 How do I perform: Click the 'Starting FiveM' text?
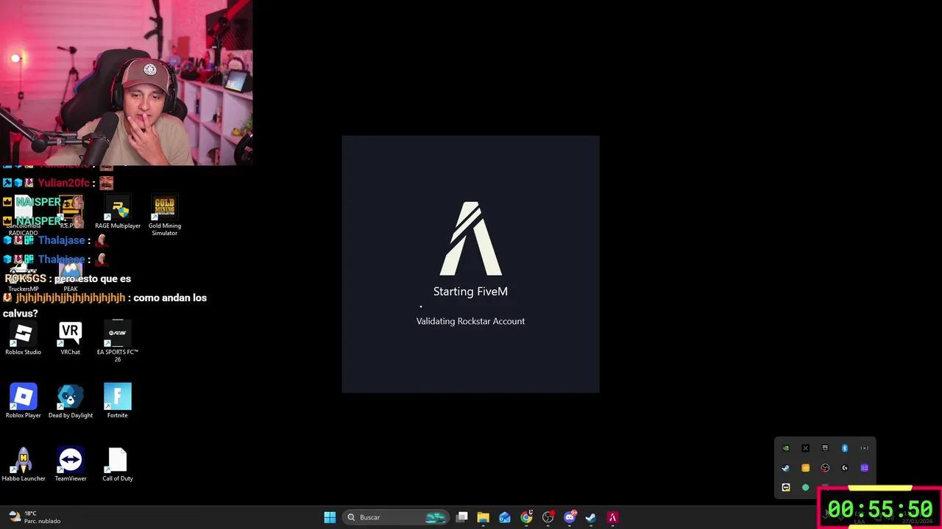click(470, 292)
